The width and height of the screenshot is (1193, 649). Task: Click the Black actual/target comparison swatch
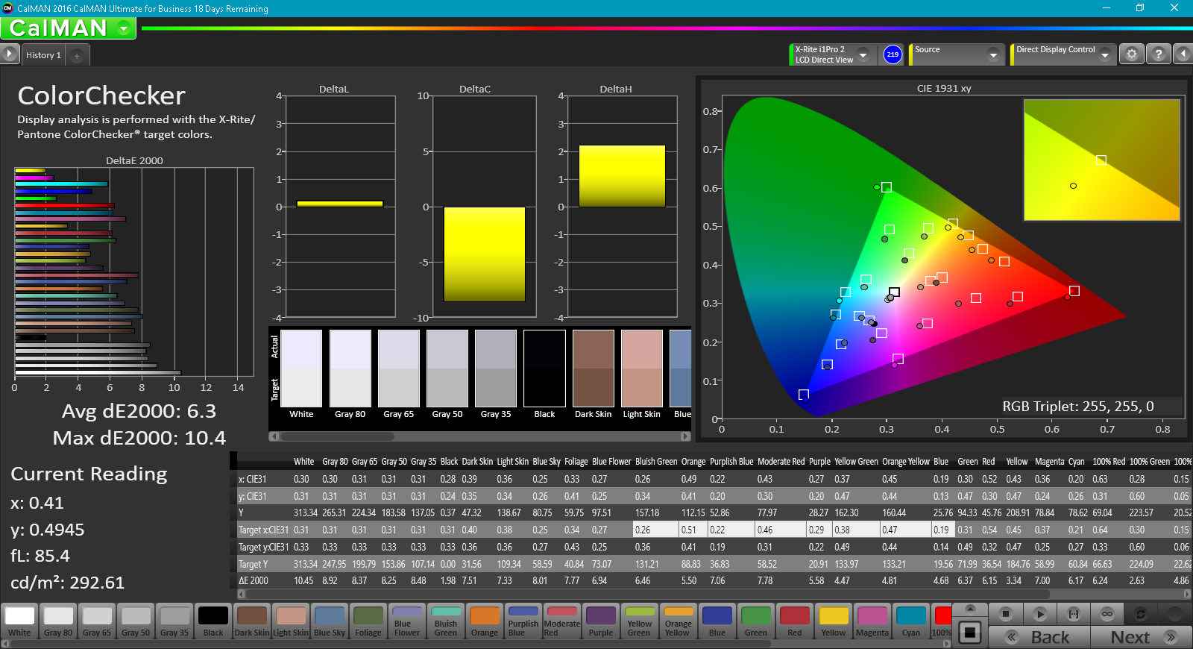coord(545,369)
